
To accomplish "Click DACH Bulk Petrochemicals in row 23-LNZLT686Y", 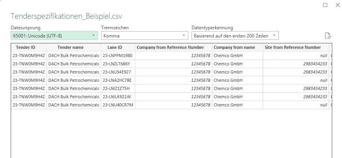I will [x=74, y=64].
